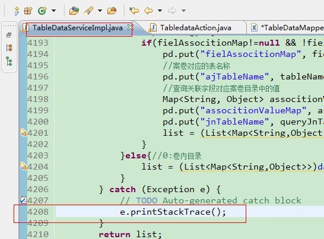Click the New Java Class green C icon
This screenshot has width=324, height=239.
pos(42,11)
